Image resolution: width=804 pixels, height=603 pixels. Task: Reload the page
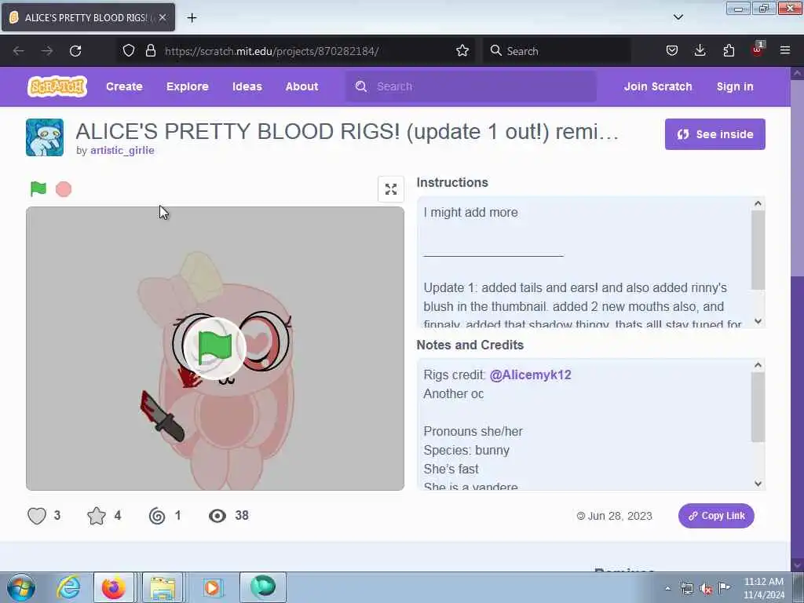75,51
